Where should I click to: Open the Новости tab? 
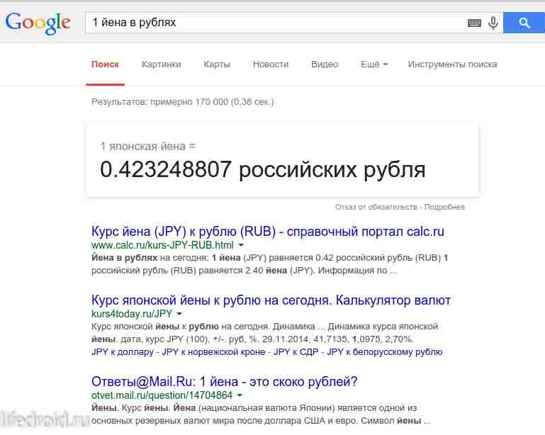(x=271, y=64)
